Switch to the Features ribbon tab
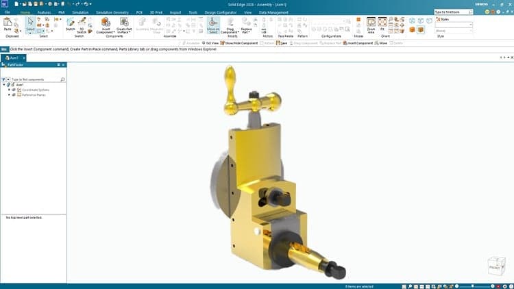 click(44, 12)
